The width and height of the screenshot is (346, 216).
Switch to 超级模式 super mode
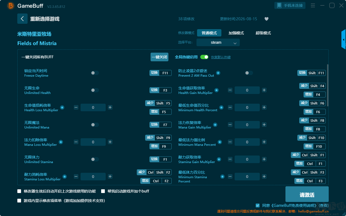click(x=263, y=33)
